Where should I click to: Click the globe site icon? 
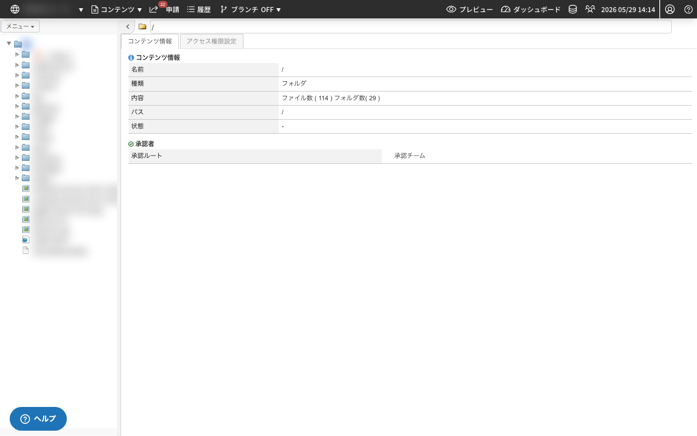tap(15, 9)
